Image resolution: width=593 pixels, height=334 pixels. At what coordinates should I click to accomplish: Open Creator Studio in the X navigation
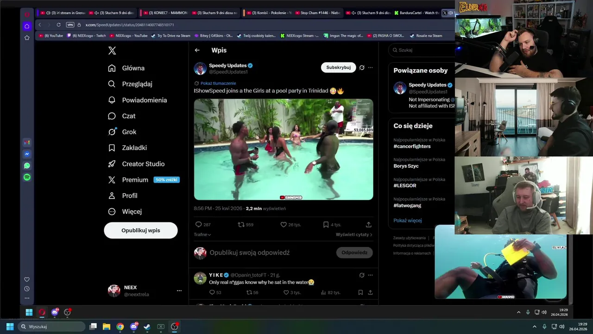pos(136,164)
